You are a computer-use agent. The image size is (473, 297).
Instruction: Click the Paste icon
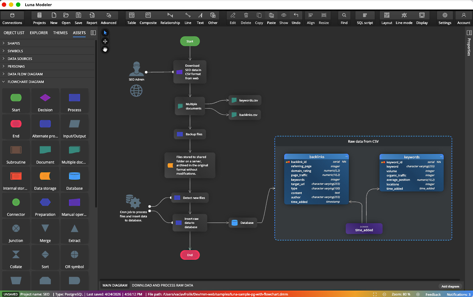pos(271,18)
